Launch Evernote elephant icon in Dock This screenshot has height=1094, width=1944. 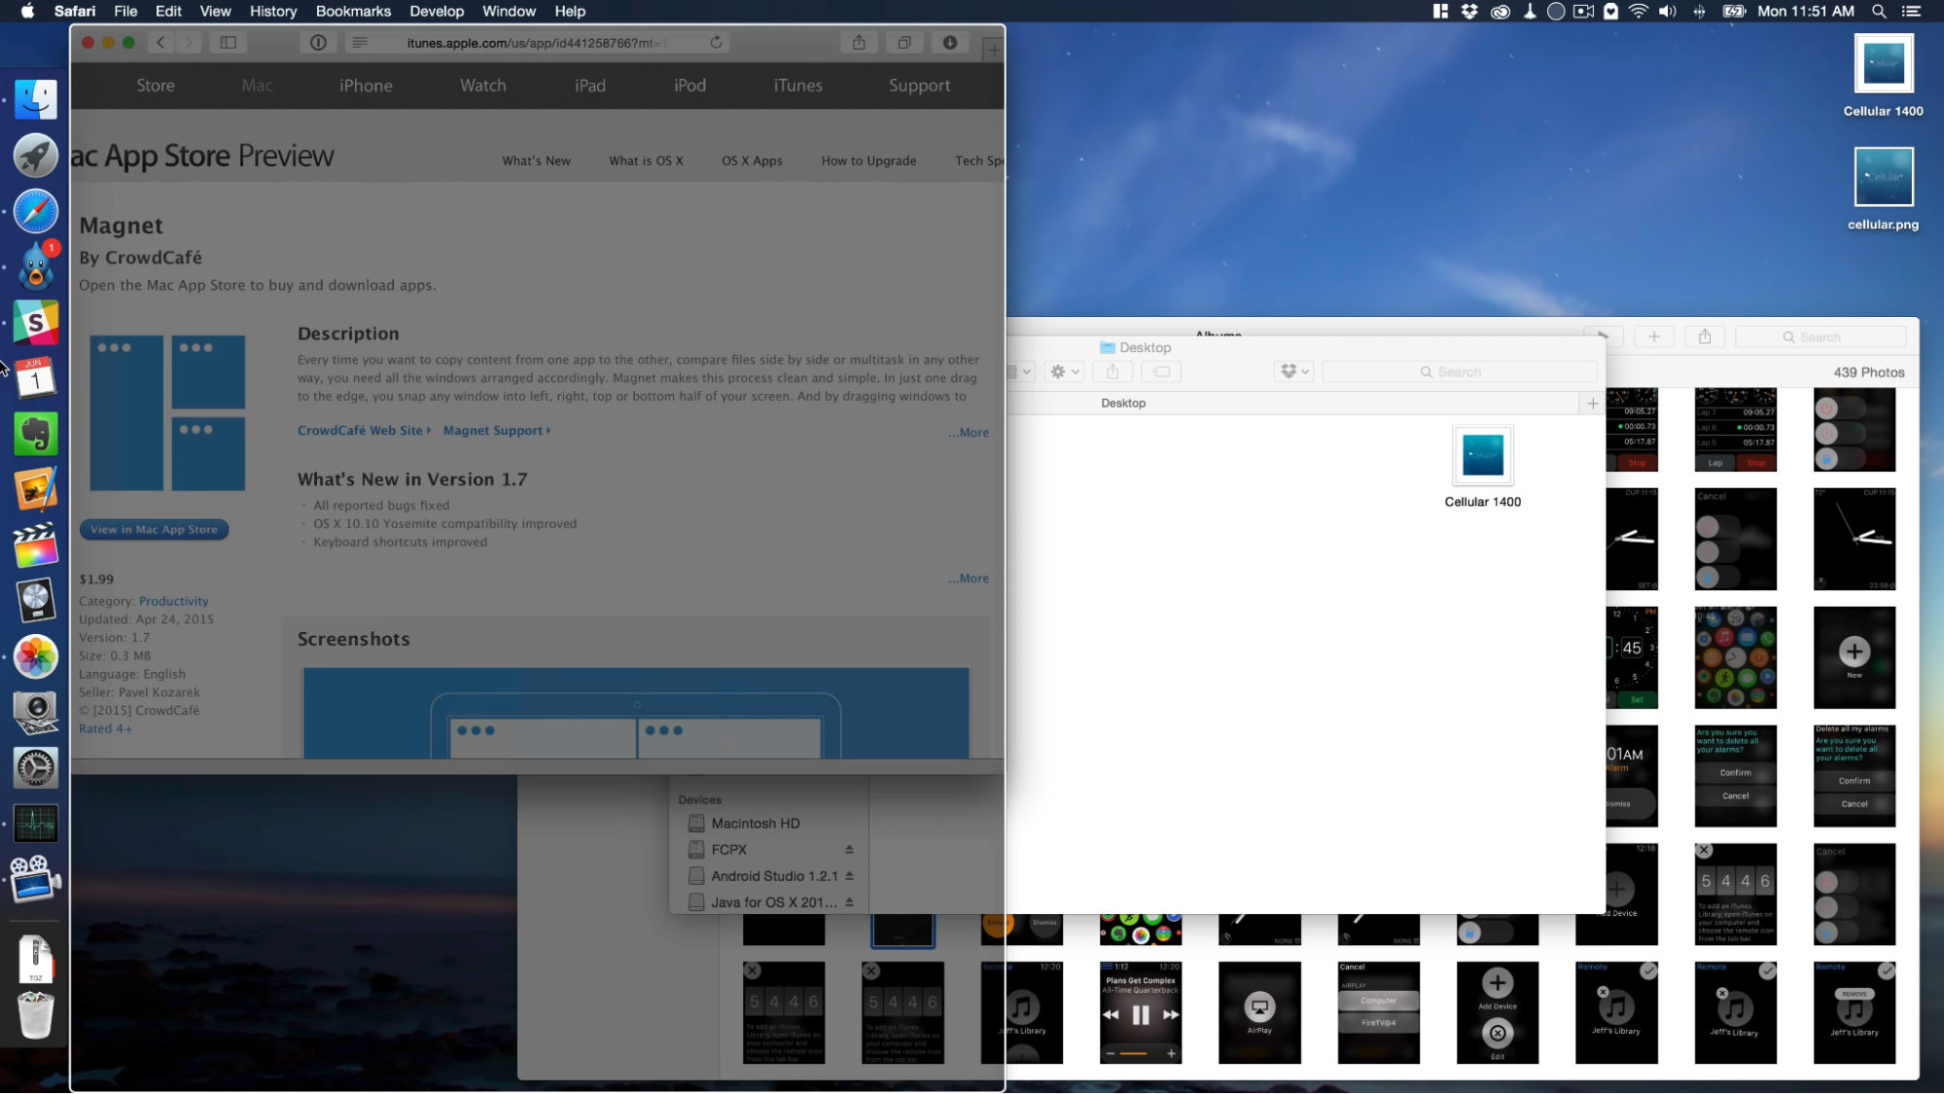pyautogui.click(x=36, y=434)
